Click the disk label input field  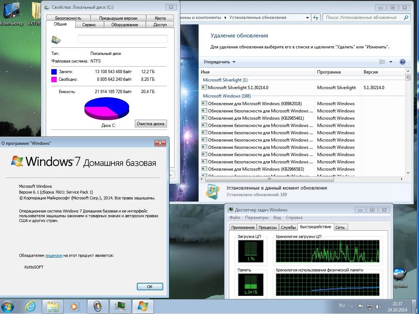tap(122, 39)
